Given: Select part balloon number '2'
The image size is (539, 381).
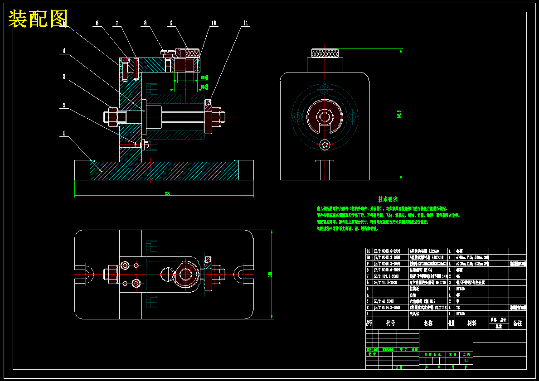Looking at the screenshot, I should pos(64,105).
